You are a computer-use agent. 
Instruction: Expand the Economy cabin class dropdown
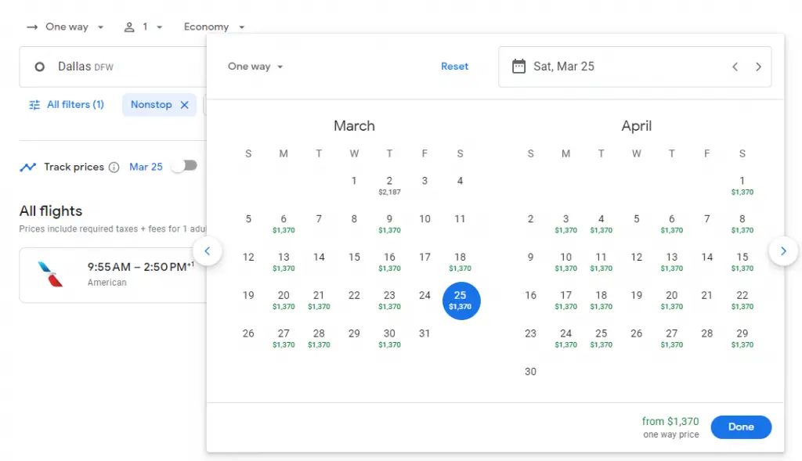pyautogui.click(x=214, y=27)
